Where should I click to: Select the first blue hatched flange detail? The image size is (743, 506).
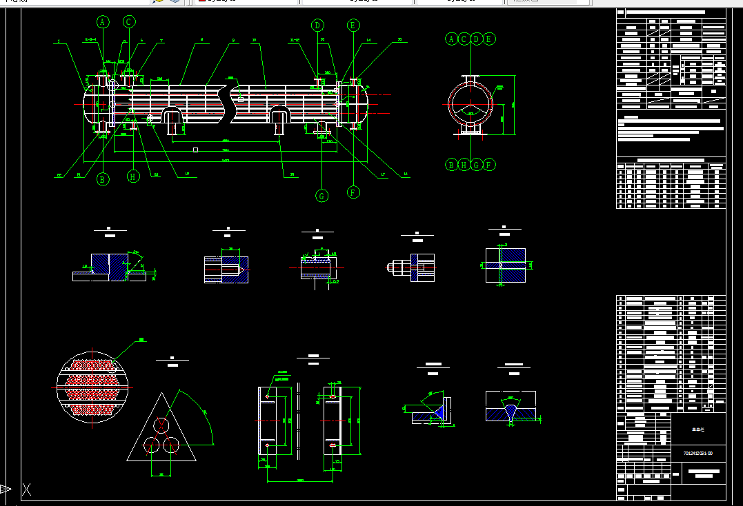[x=110, y=267]
